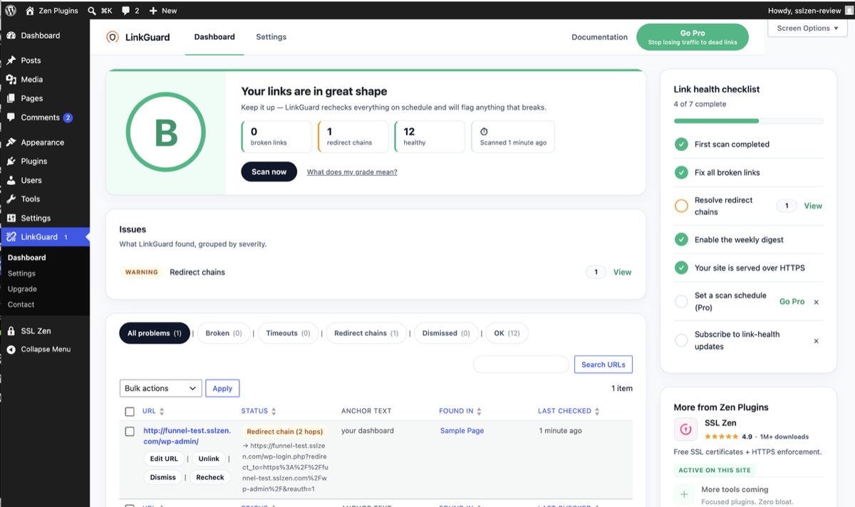This screenshot has height=507, width=855.
Task: Sort table by the STATUS column
Action: [259, 411]
